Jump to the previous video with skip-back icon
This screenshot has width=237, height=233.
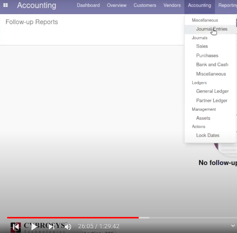16,227
